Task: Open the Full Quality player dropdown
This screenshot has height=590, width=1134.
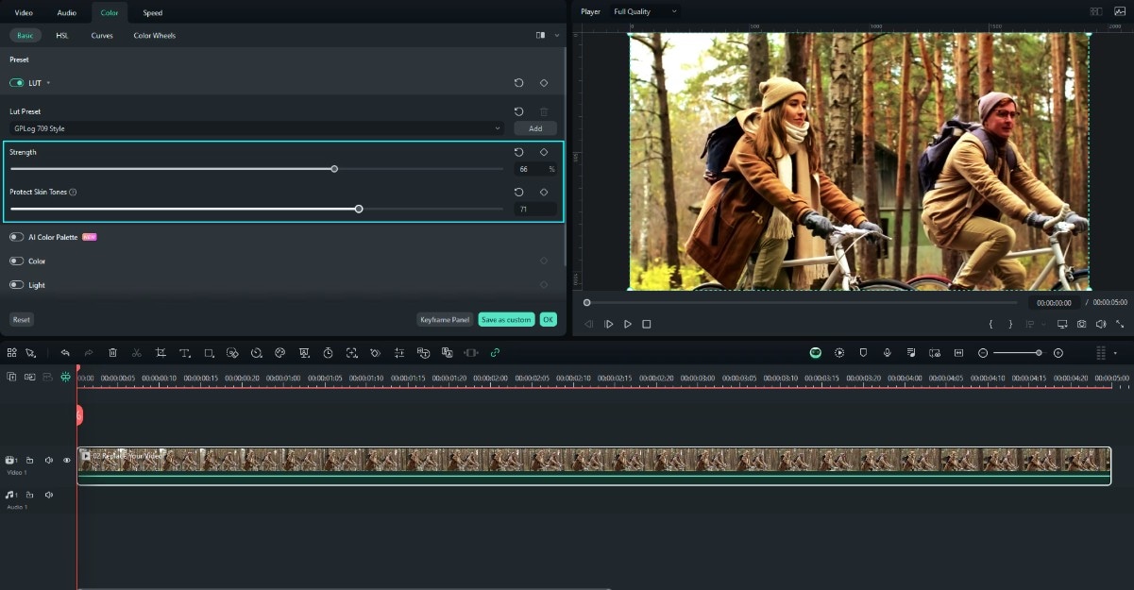Action: [x=645, y=11]
